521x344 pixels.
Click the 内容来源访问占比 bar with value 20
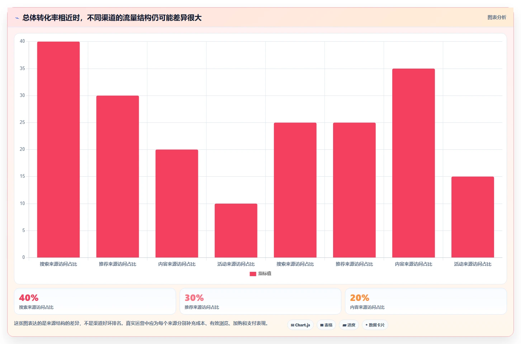[x=177, y=203]
